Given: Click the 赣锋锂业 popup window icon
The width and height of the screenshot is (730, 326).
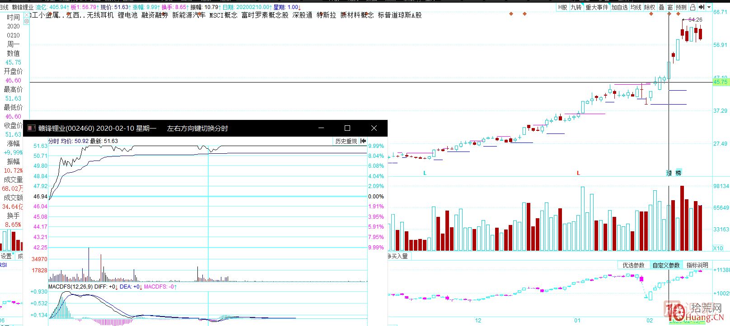Looking at the screenshot, I should pyautogui.click(x=31, y=129).
